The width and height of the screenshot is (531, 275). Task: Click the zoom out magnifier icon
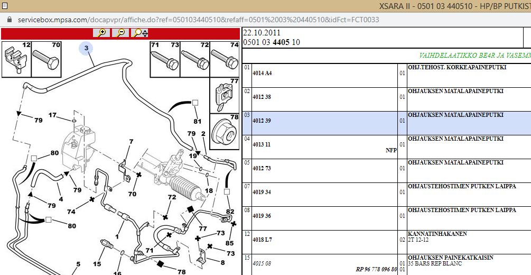point(120,33)
